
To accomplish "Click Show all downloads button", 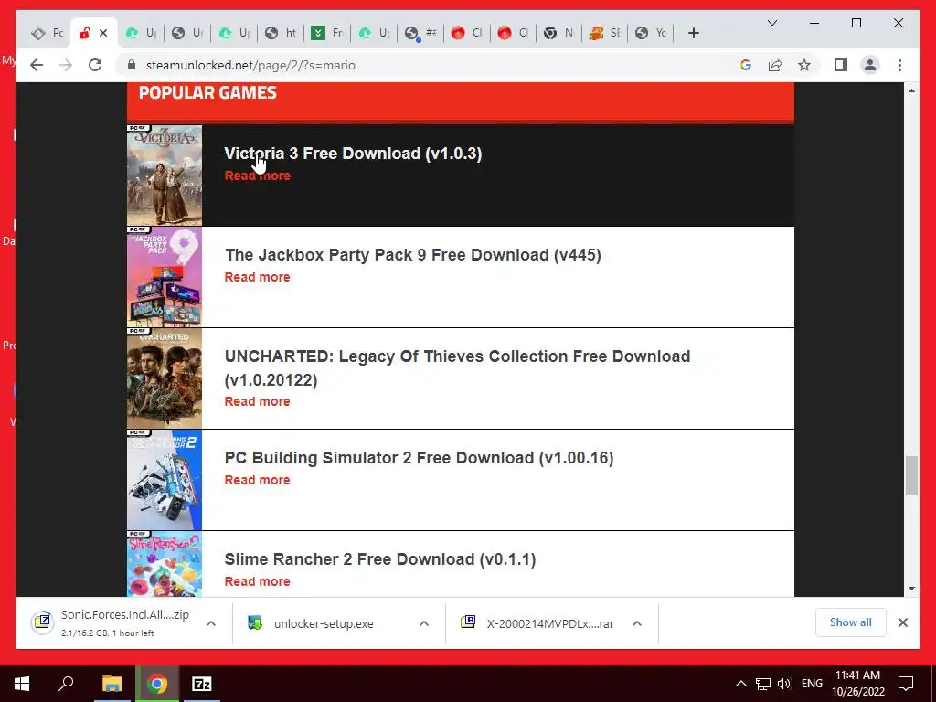I will (851, 622).
